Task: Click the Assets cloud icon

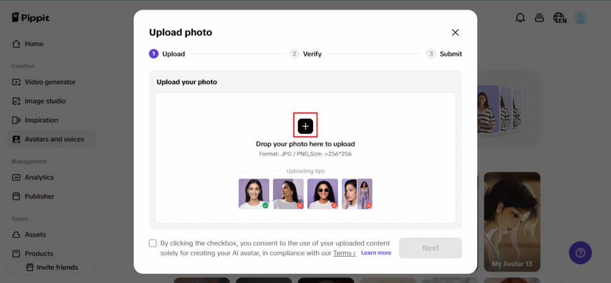Action: coord(16,235)
